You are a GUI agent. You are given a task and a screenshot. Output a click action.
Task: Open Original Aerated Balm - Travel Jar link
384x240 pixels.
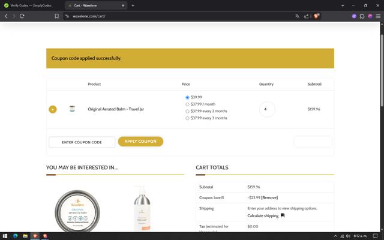tap(116, 109)
